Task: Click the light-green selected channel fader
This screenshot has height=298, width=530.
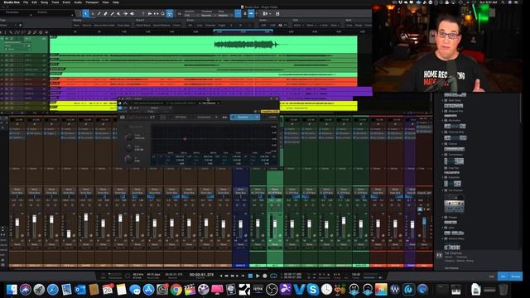Action: (275, 223)
